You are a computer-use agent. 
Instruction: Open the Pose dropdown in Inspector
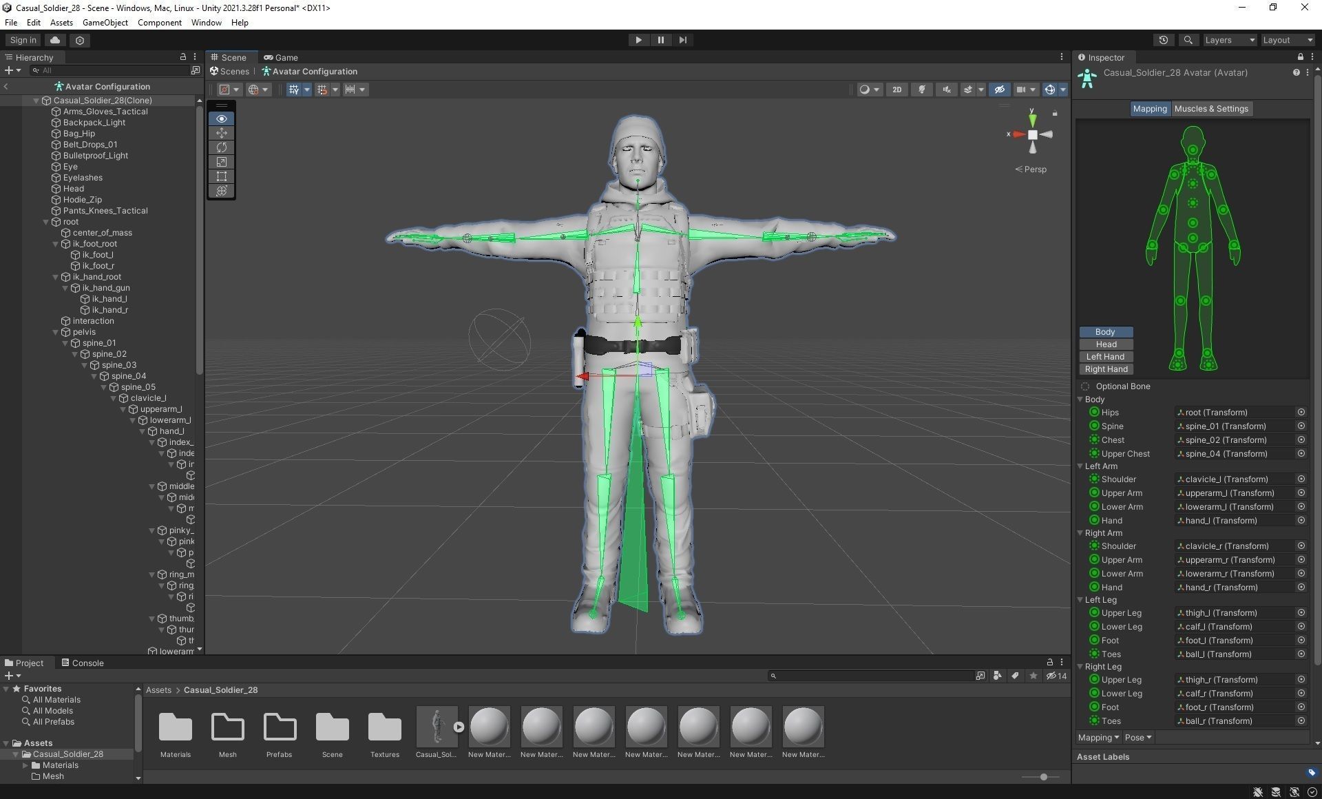pos(1137,738)
